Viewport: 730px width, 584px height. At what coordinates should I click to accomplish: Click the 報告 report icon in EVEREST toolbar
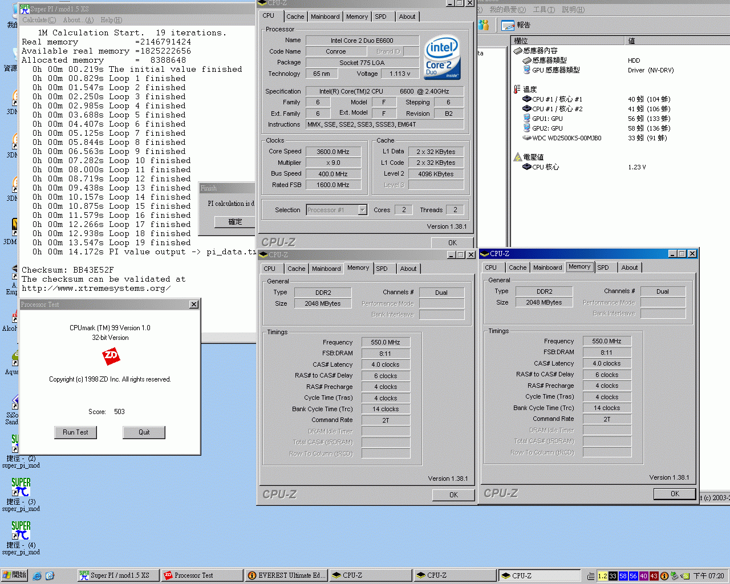point(508,25)
